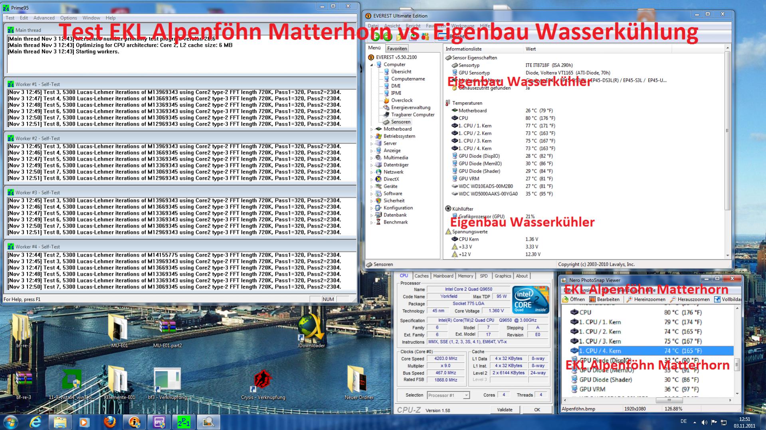Viewport: 766px width, 430px height.
Task: Open Internet Explorer from the taskbar
Action: 36,422
